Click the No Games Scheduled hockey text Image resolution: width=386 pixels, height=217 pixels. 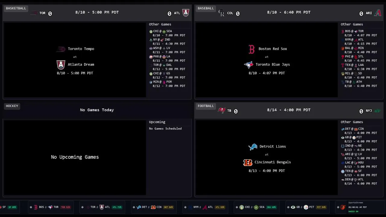coord(165,128)
